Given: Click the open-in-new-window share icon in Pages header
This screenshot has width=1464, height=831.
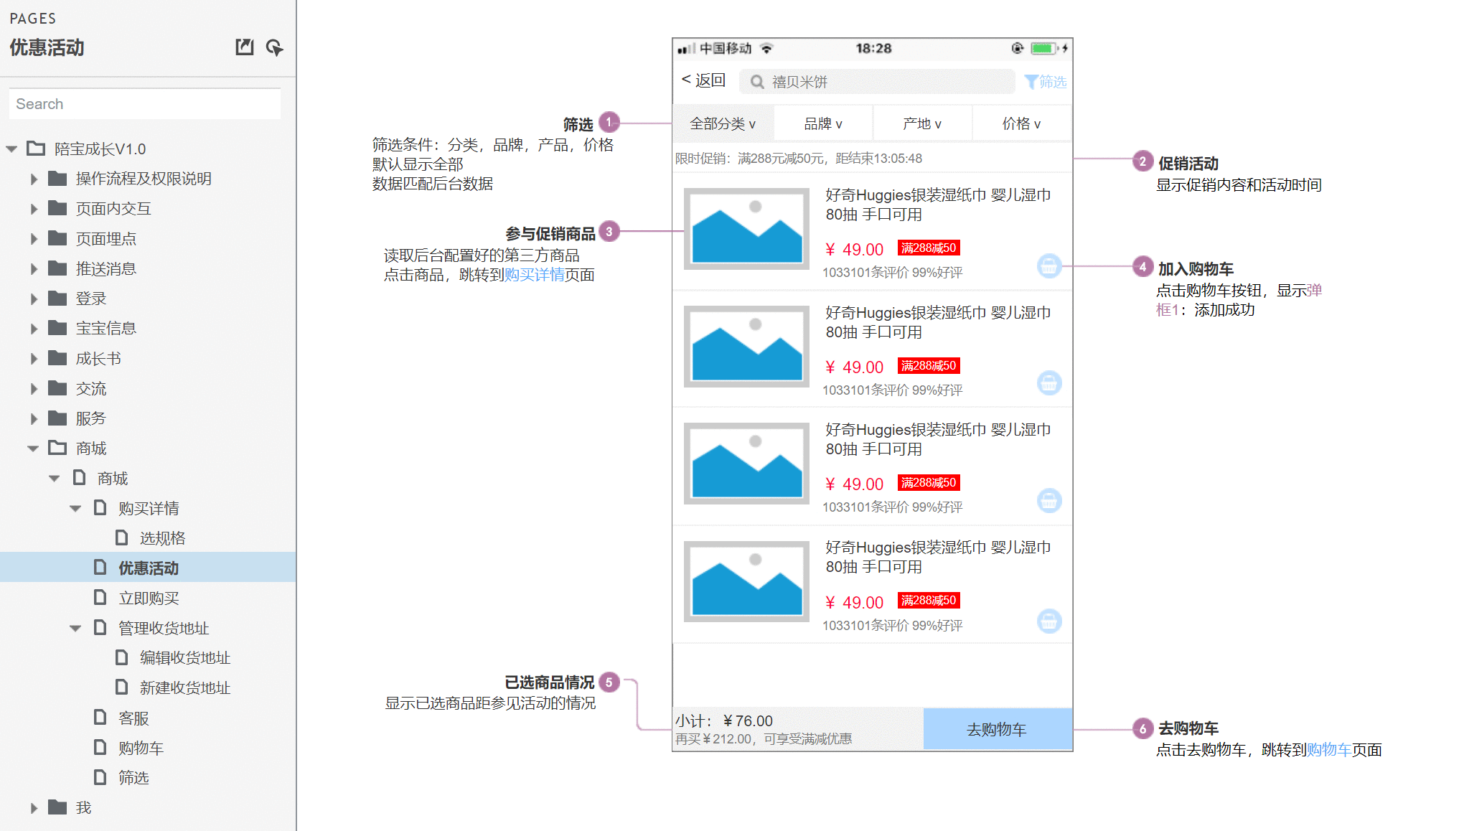Looking at the screenshot, I should click(245, 47).
